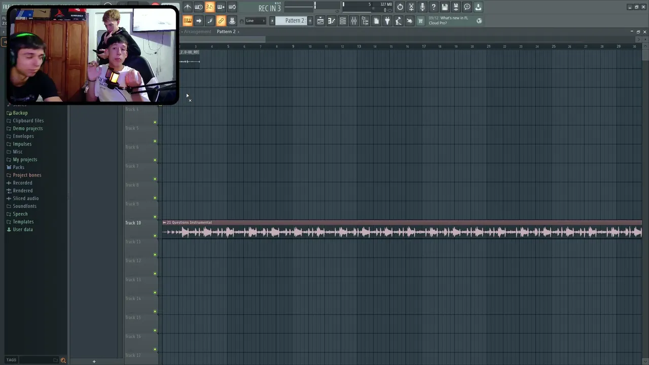Click the microphone one-click recording icon
The width and height of the screenshot is (649, 365).
pos(422,7)
